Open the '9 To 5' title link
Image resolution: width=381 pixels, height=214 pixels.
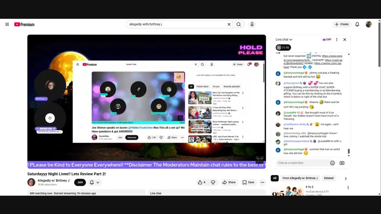click(310, 187)
